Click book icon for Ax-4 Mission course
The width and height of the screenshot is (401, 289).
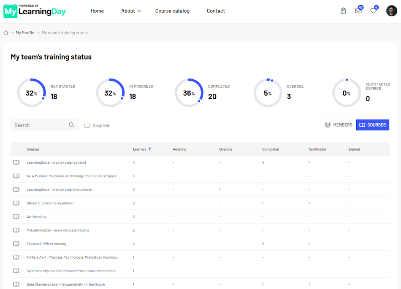[16, 176]
